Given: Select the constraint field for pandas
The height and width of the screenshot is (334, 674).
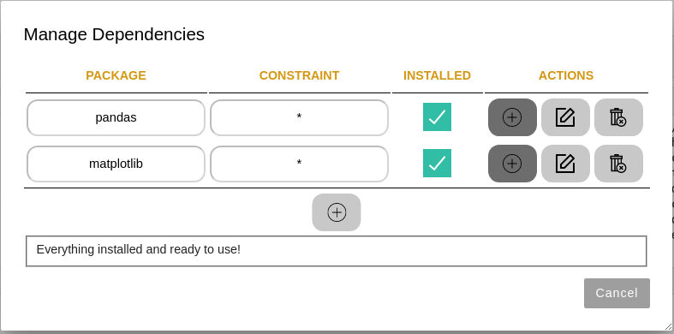Looking at the screenshot, I should [299, 118].
